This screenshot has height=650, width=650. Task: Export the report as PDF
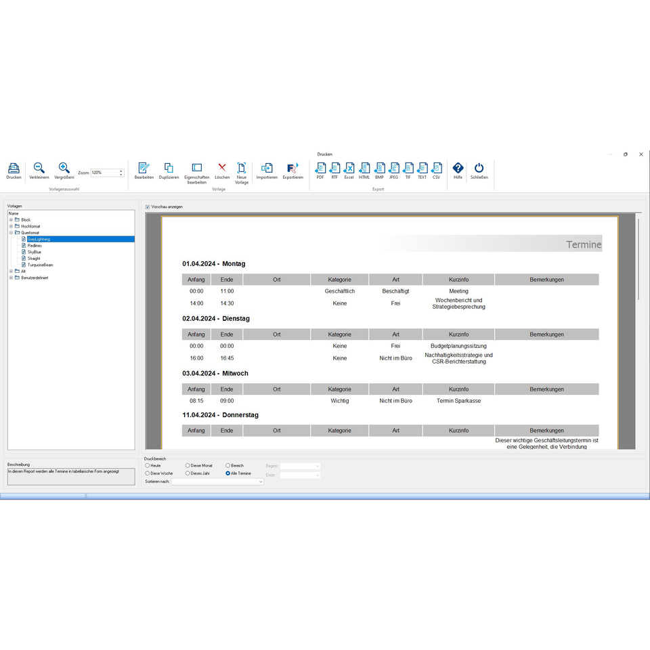pyautogui.click(x=320, y=169)
